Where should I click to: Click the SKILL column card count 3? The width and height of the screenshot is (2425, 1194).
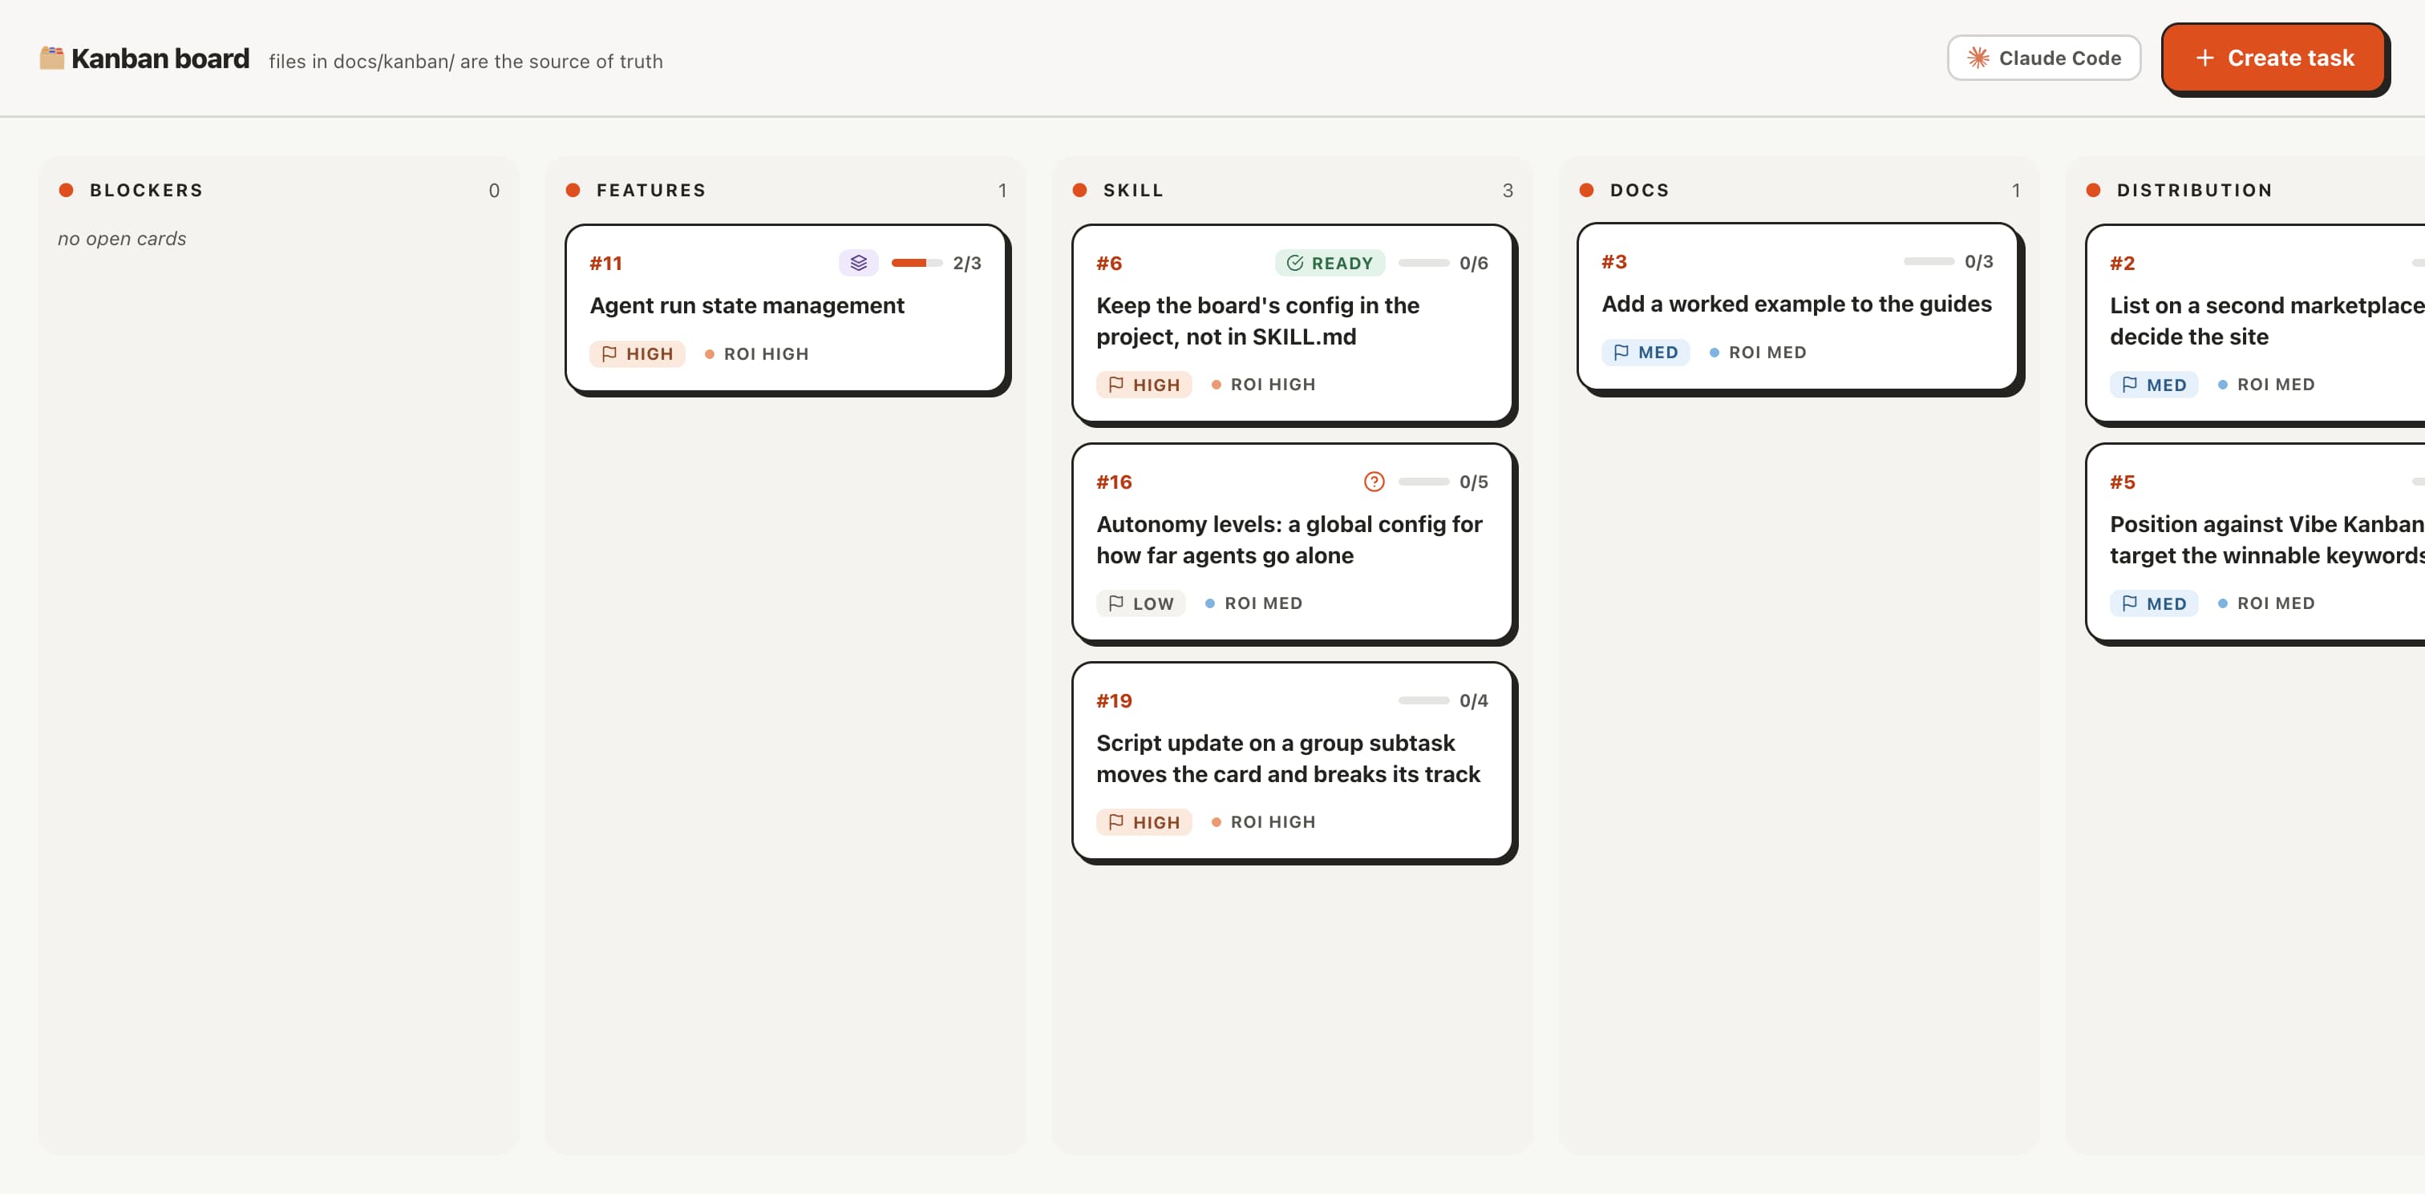tap(1507, 191)
